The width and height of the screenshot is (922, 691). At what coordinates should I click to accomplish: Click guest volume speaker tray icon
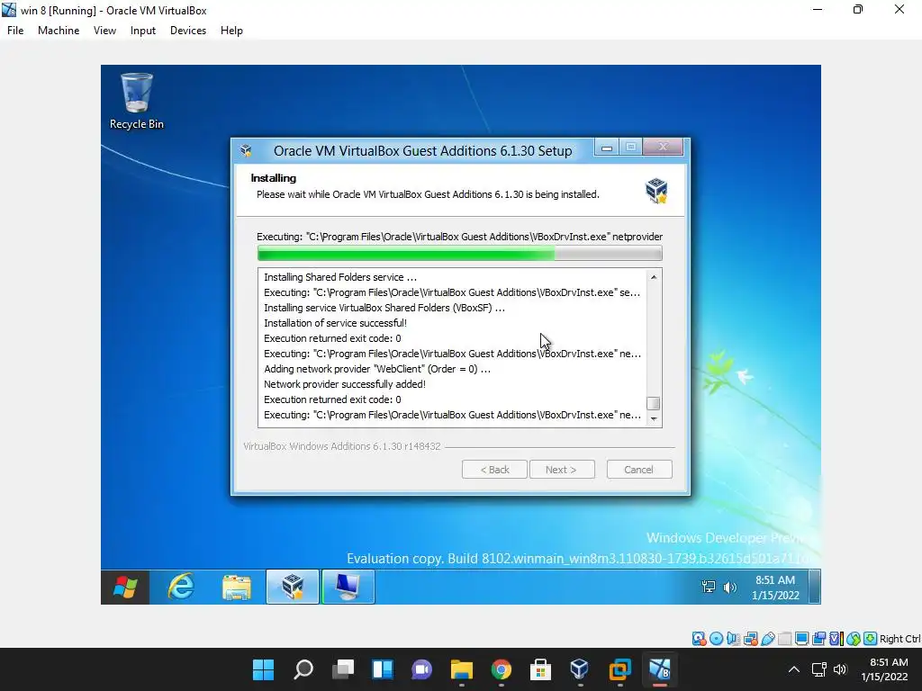click(x=729, y=587)
